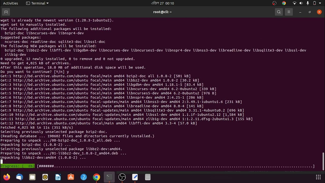Click the Get:1 bzip2-doc download line
The width and height of the screenshot is (325, 183).
95,76
